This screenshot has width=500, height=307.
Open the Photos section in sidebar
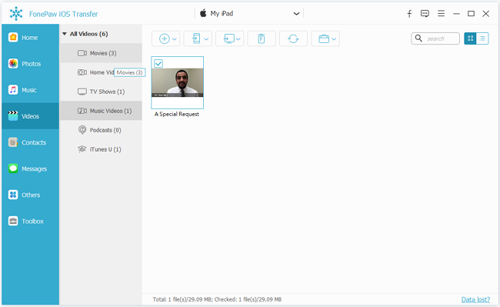(x=30, y=64)
